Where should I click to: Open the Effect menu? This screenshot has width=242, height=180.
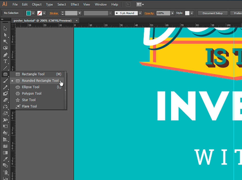point(75,4)
